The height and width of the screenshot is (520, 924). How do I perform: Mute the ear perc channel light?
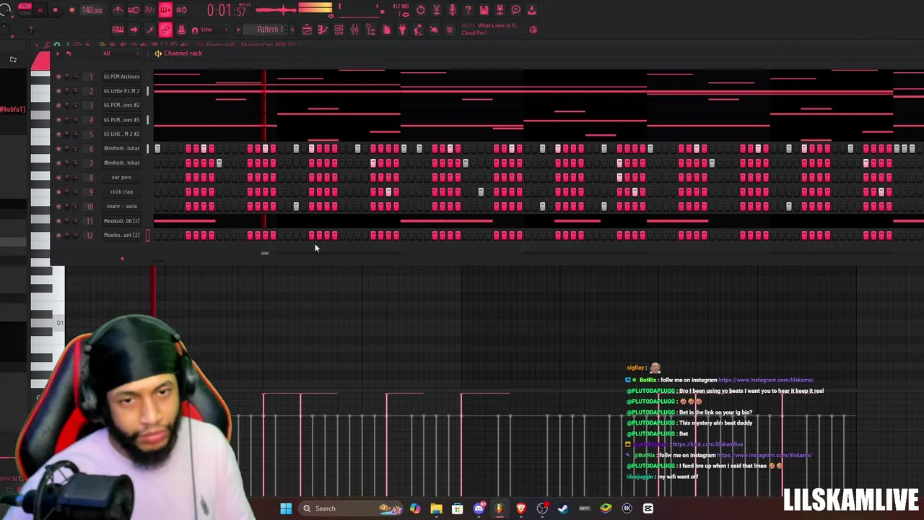pos(58,178)
